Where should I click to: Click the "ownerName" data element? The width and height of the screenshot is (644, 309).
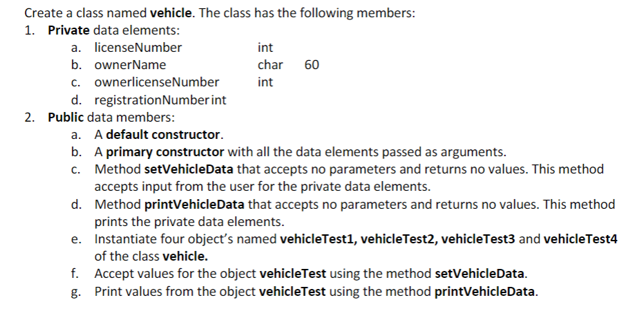coord(130,65)
